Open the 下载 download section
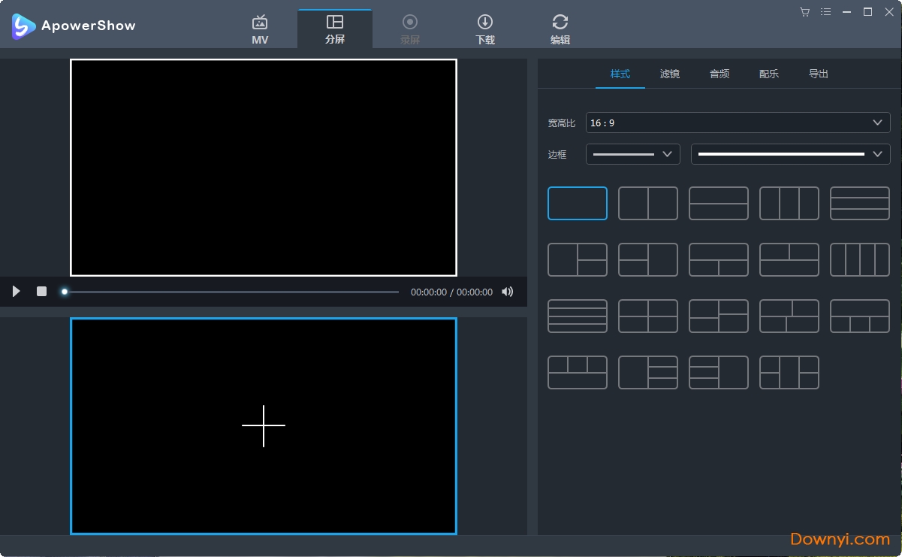902x557 pixels. [x=485, y=29]
